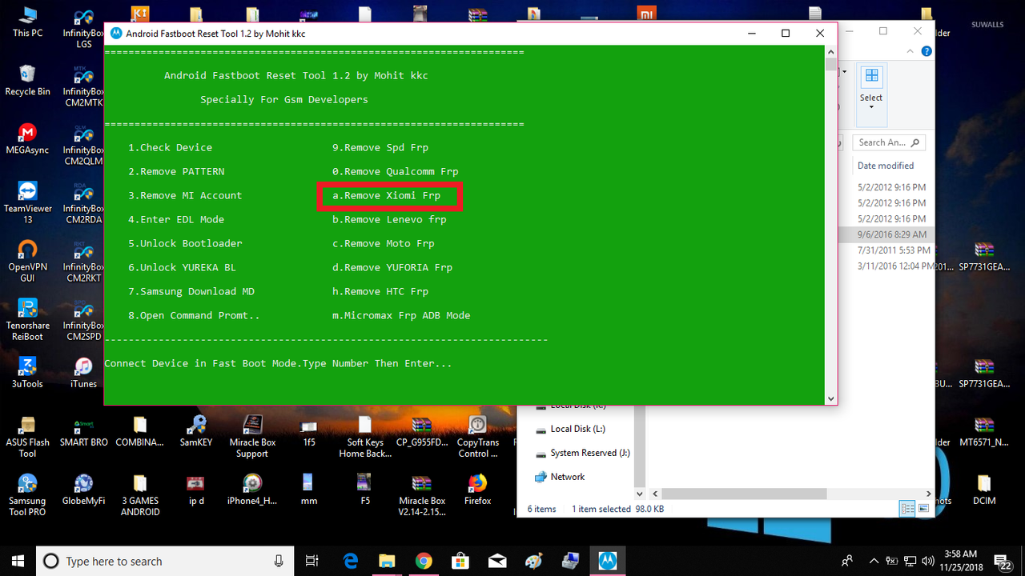The image size is (1025, 576).
Task: Select InfinityBox LGS desktop icon
Action: click(84, 28)
